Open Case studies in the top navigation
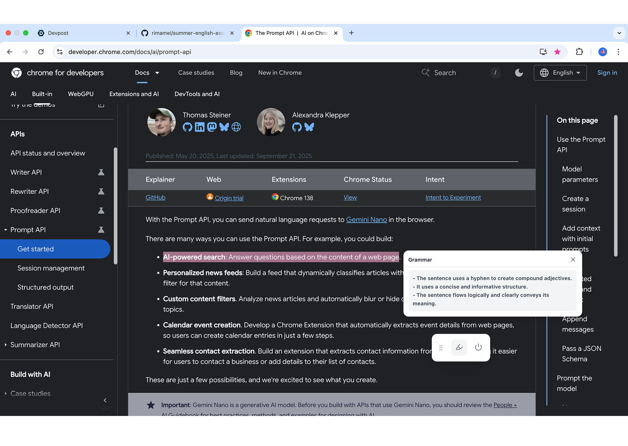The height and width of the screenshot is (446, 628). click(196, 73)
